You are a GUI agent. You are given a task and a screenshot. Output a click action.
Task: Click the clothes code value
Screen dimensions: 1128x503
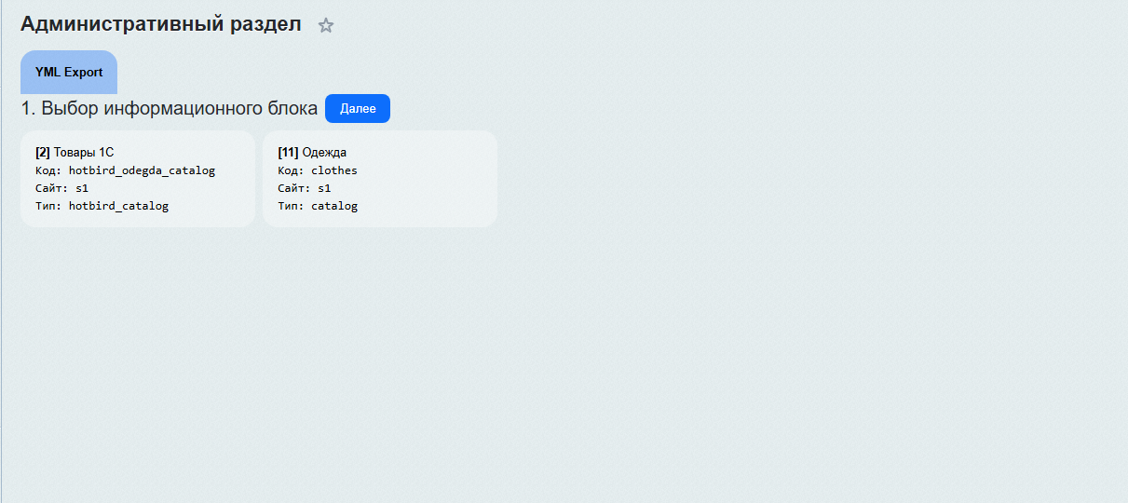pos(334,170)
